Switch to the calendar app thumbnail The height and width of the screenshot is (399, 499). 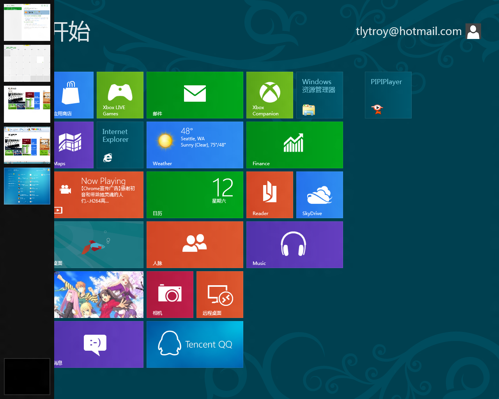(27, 63)
